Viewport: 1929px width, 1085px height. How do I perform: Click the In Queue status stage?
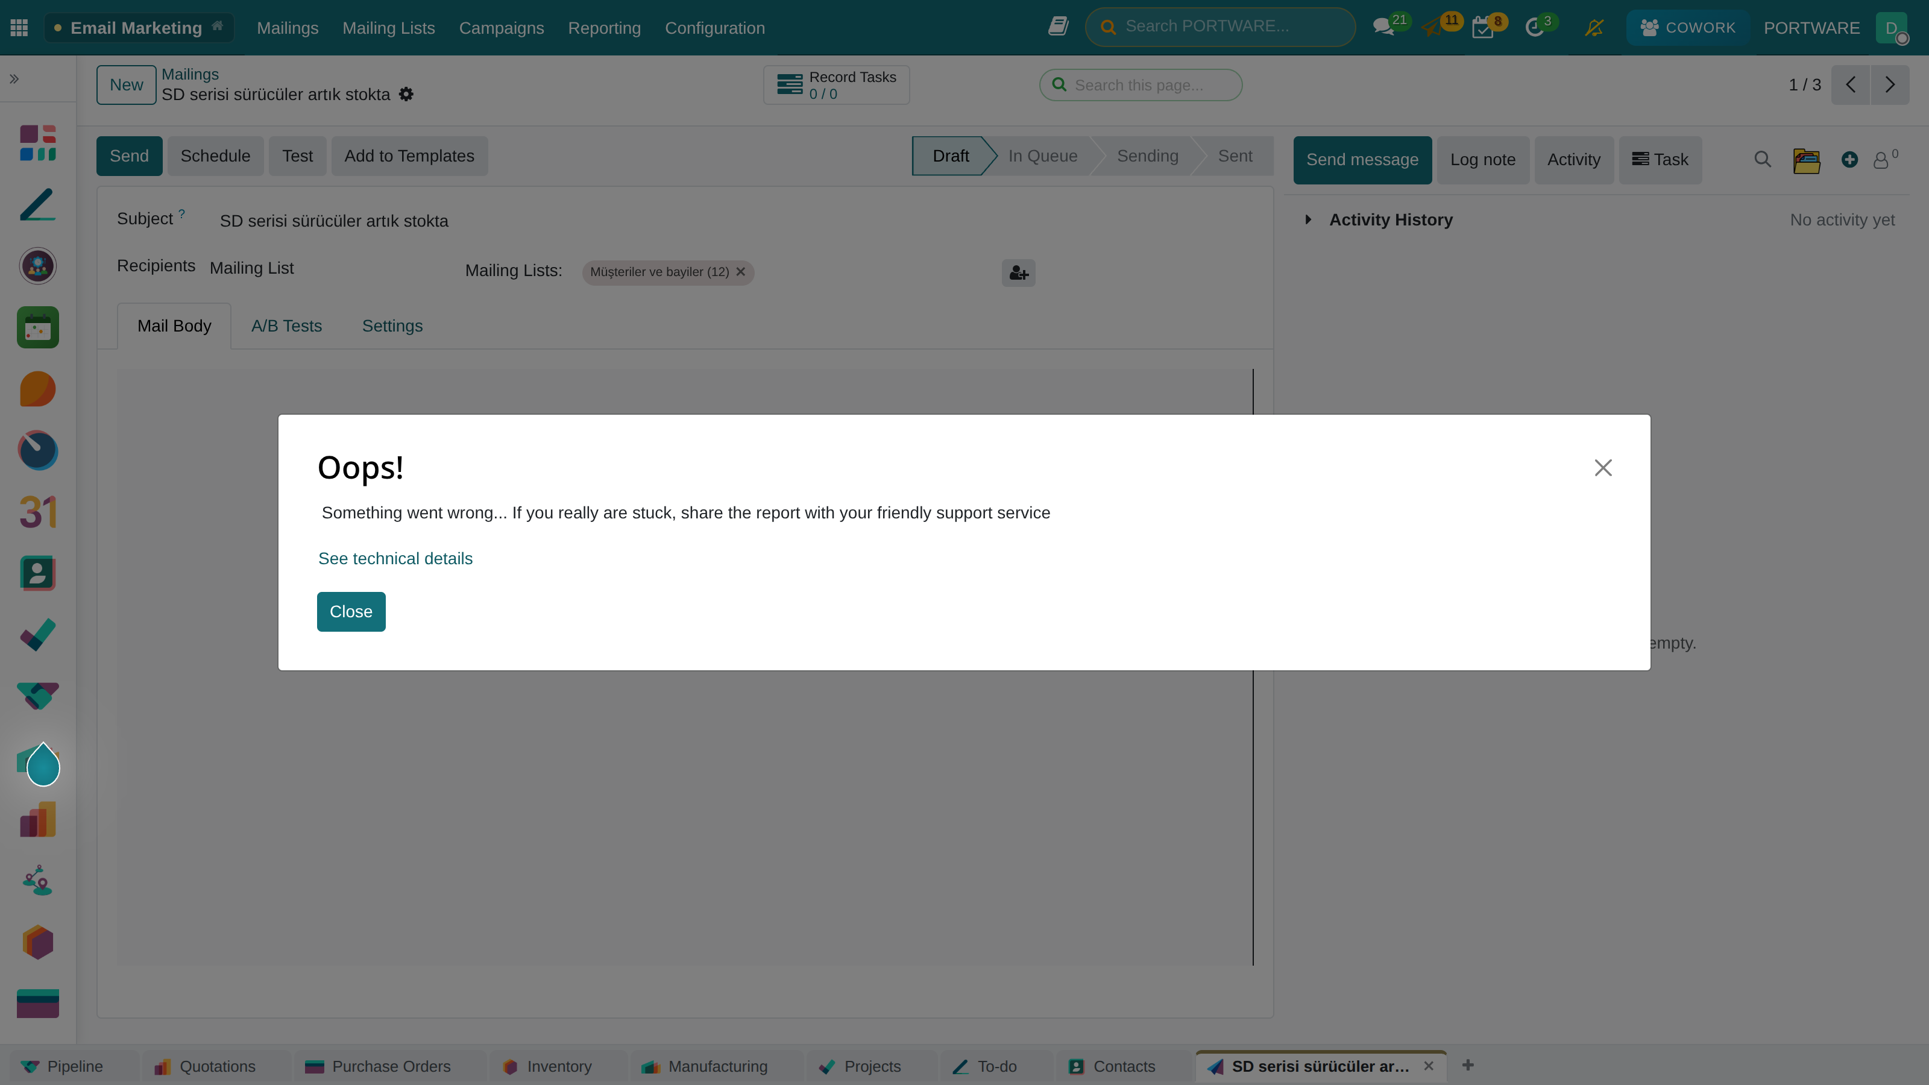pos(1042,156)
